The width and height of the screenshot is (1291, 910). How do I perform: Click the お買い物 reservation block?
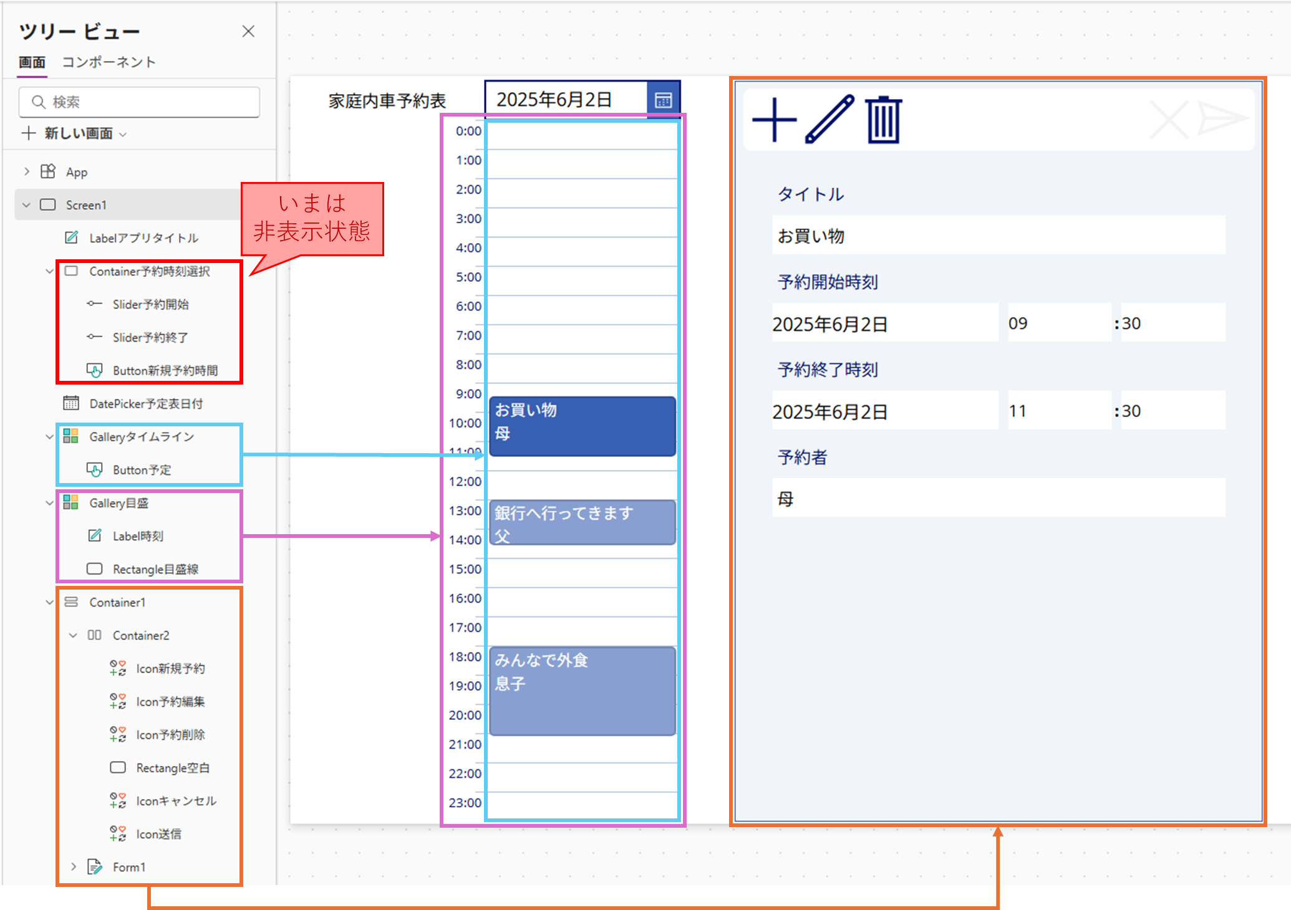tap(582, 426)
